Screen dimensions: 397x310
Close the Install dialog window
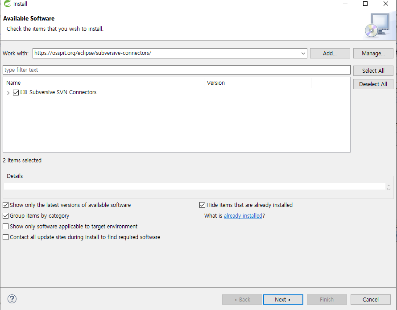click(385, 4)
